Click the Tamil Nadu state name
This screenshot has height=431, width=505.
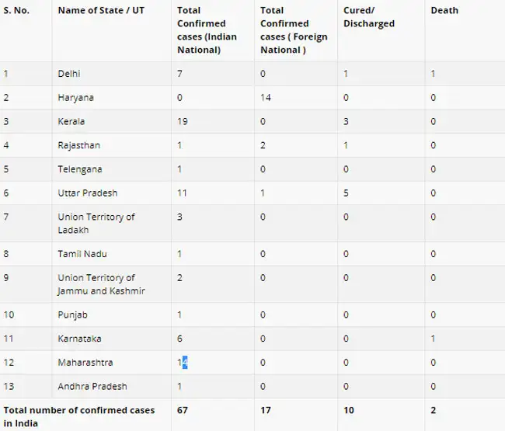(x=82, y=254)
